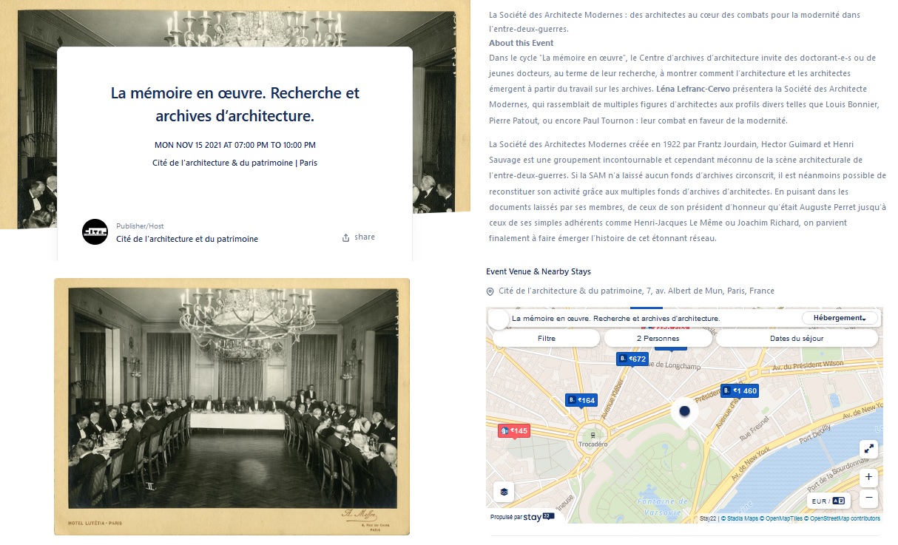Click the stay22 logo under the map

click(539, 517)
